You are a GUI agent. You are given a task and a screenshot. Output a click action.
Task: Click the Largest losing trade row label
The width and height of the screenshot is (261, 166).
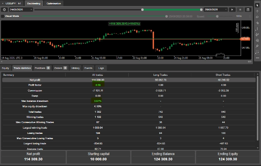coord(35,143)
